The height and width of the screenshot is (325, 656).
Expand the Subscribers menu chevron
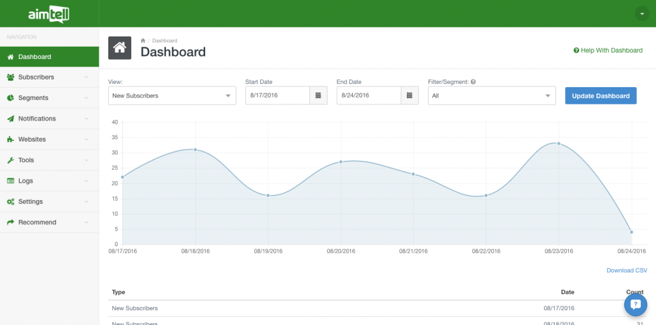[x=86, y=78]
